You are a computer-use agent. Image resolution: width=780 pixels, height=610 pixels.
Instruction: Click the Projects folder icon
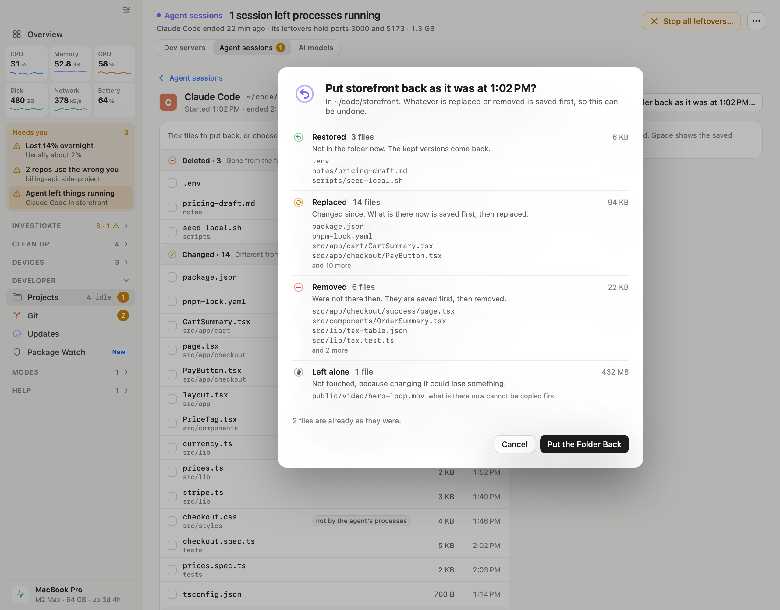pos(17,297)
